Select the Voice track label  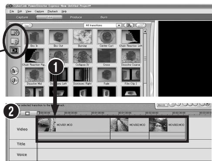[22, 154]
